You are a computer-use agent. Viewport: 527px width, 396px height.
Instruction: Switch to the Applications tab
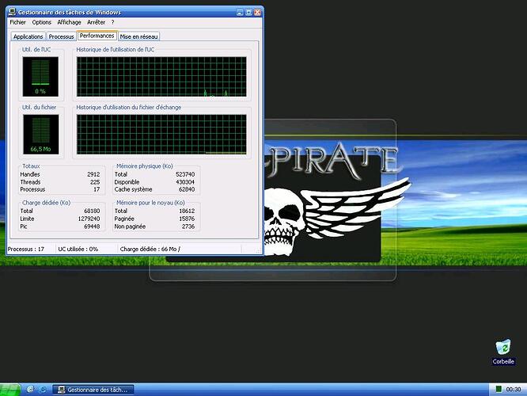(x=28, y=36)
